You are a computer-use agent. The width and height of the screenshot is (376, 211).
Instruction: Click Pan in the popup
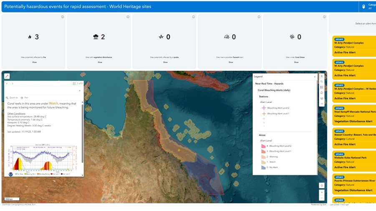pos(25,98)
